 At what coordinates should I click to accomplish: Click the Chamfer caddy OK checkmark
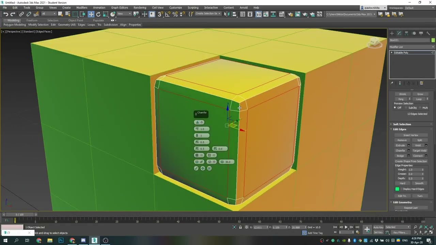pos(196,168)
